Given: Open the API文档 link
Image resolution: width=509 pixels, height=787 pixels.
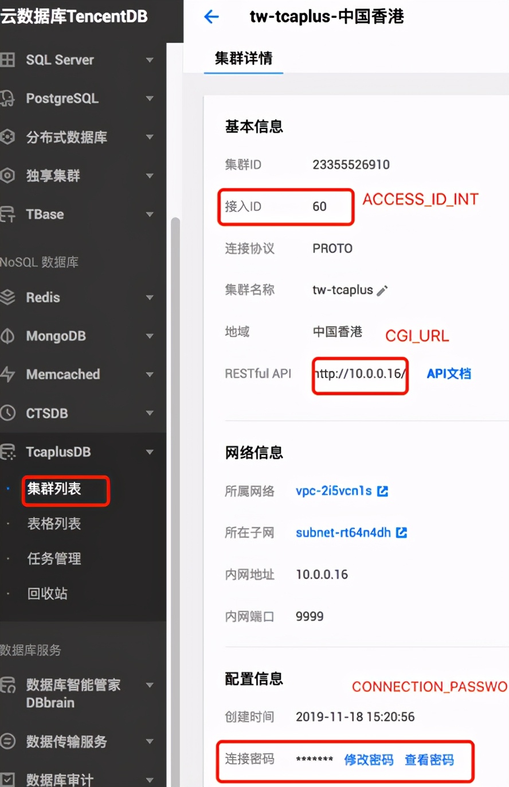Looking at the screenshot, I should point(448,373).
